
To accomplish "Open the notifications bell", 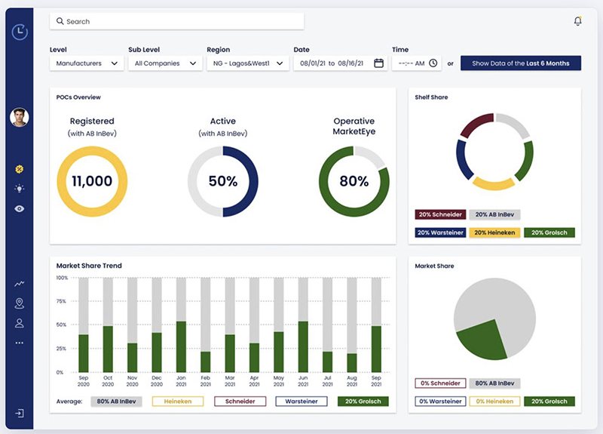I will point(577,21).
